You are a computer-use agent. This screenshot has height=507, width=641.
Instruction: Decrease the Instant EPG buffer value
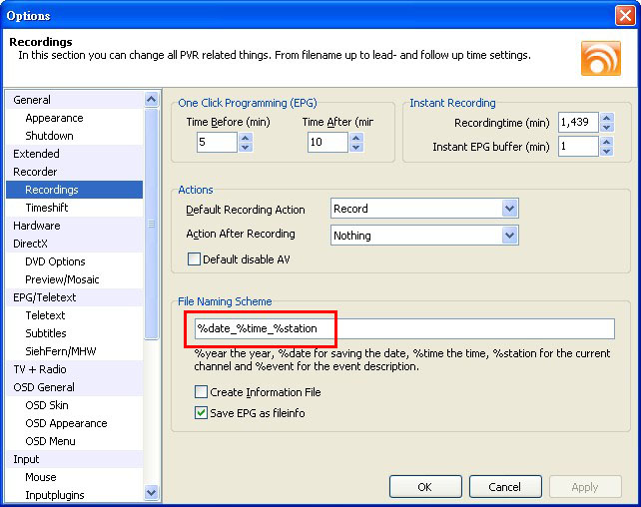pos(606,152)
